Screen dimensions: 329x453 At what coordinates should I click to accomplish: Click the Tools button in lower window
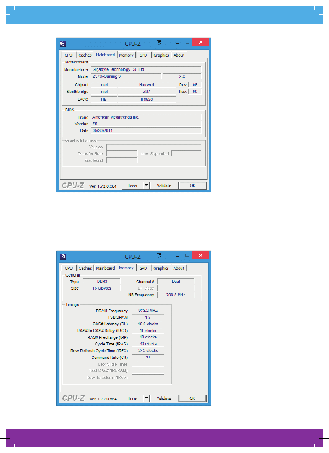click(x=132, y=398)
